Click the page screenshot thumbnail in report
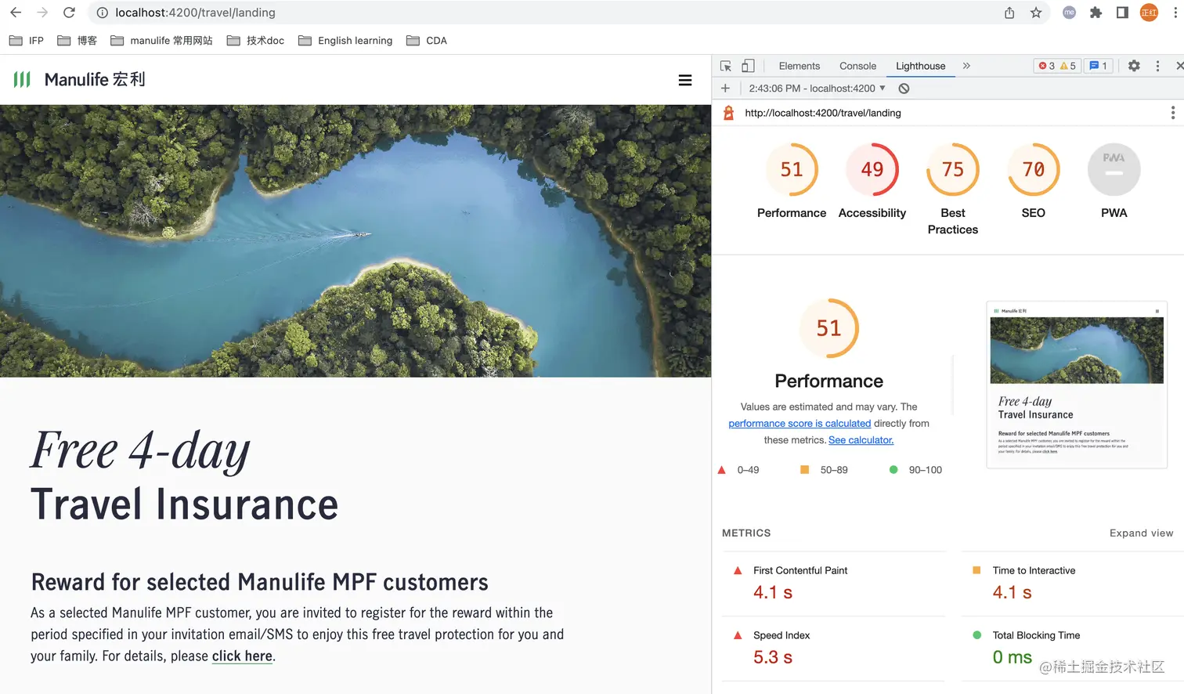The width and height of the screenshot is (1184, 694). pos(1077,385)
